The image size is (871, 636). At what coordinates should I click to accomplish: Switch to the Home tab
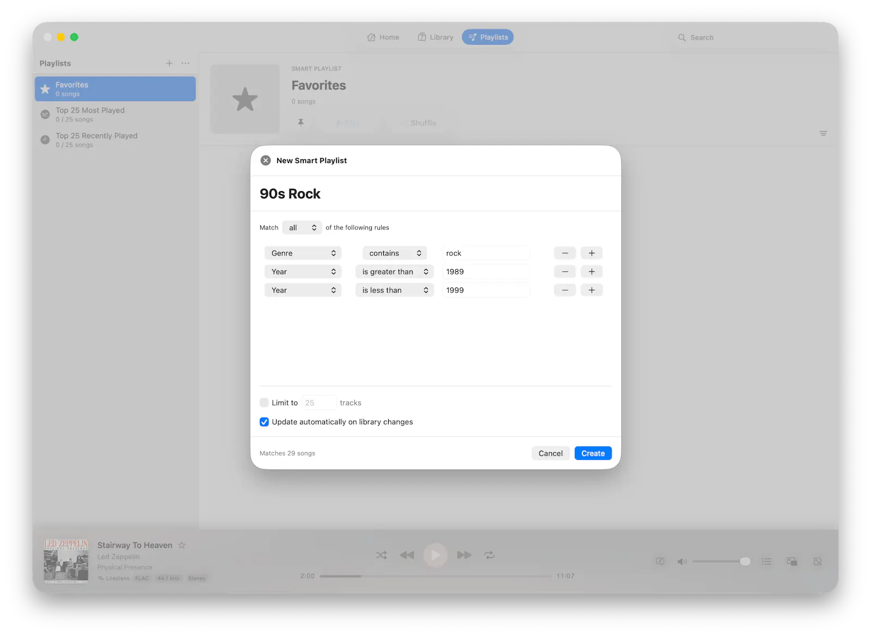point(383,37)
